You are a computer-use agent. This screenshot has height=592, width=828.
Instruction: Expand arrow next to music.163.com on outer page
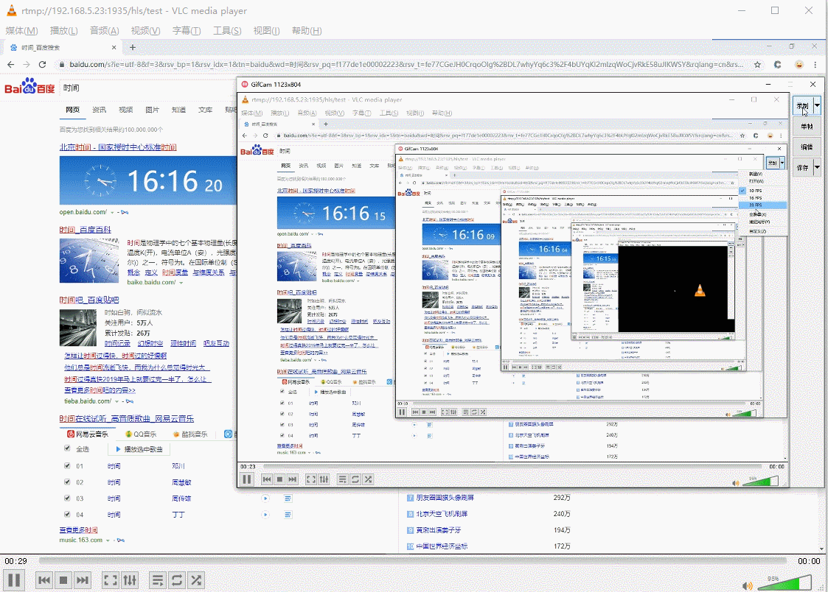(x=108, y=540)
